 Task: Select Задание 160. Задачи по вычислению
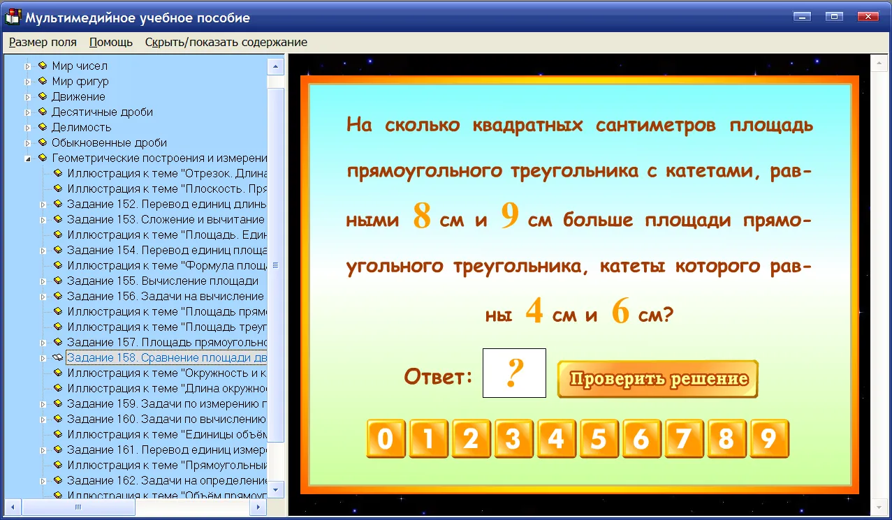pyautogui.click(x=166, y=419)
